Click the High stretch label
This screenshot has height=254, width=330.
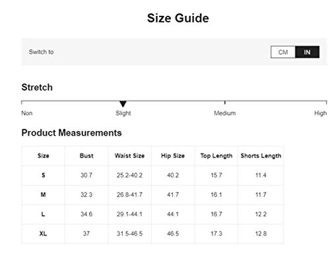point(320,113)
